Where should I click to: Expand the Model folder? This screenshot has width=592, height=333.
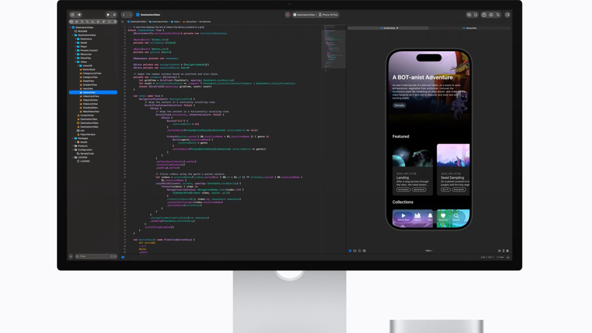(x=75, y=43)
